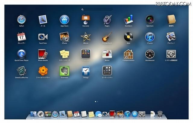Click the Launchpad search field

(96, 10)
